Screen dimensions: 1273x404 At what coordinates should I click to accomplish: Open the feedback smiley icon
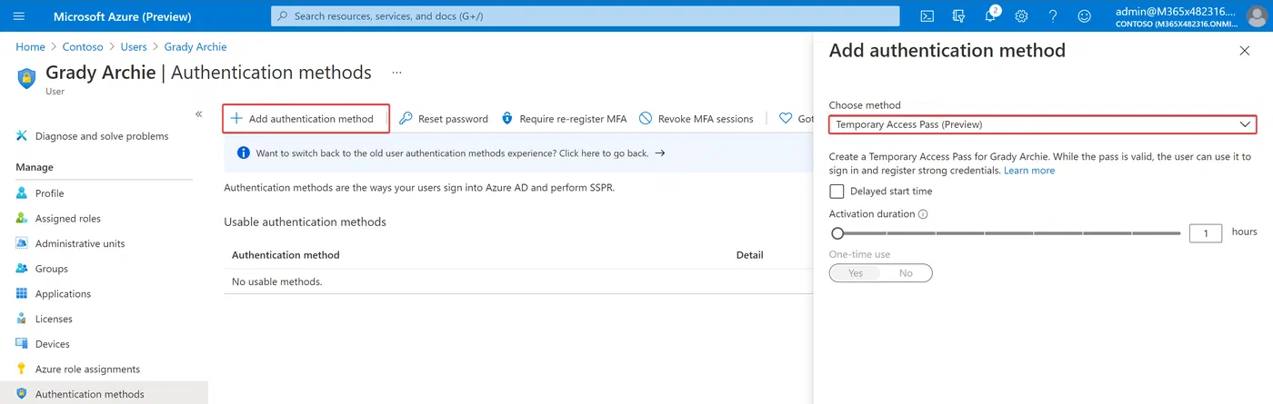point(1084,16)
